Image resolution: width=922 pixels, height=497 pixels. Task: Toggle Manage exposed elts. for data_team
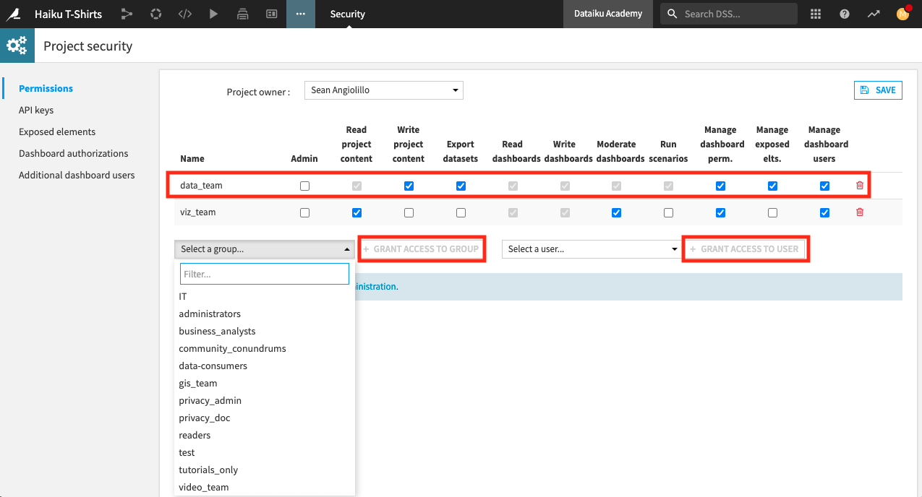tap(772, 186)
